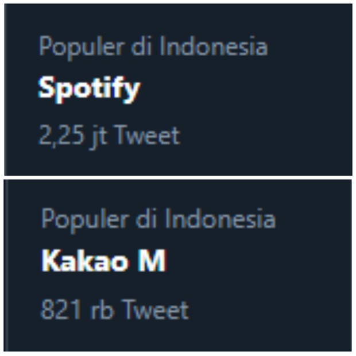Click the "821 rb" number
The image size is (356, 356).
coord(72,310)
